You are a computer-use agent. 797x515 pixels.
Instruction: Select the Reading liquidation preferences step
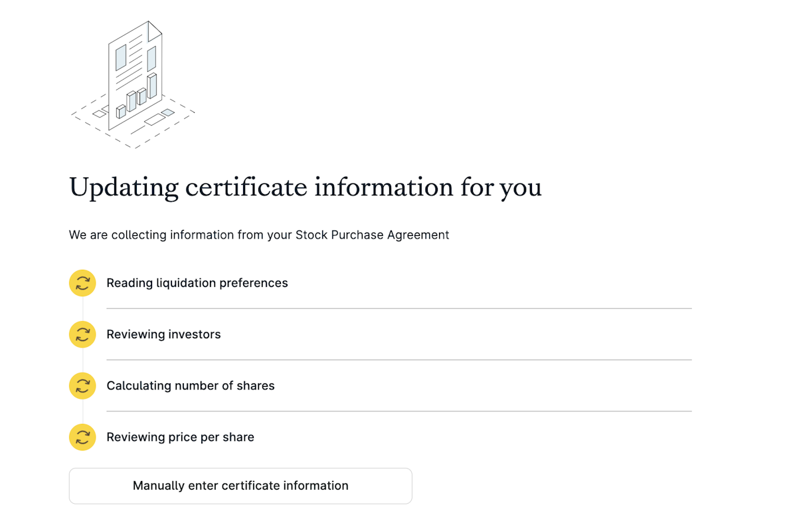pyautogui.click(x=197, y=283)
